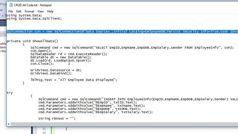Screen dimensions: 238x134
Task: Click 'private void ShowAllData()' line
Action: 32,41
